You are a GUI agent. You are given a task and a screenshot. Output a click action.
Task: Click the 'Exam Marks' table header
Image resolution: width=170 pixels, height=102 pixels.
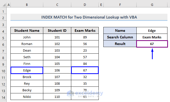coord(85,31)
